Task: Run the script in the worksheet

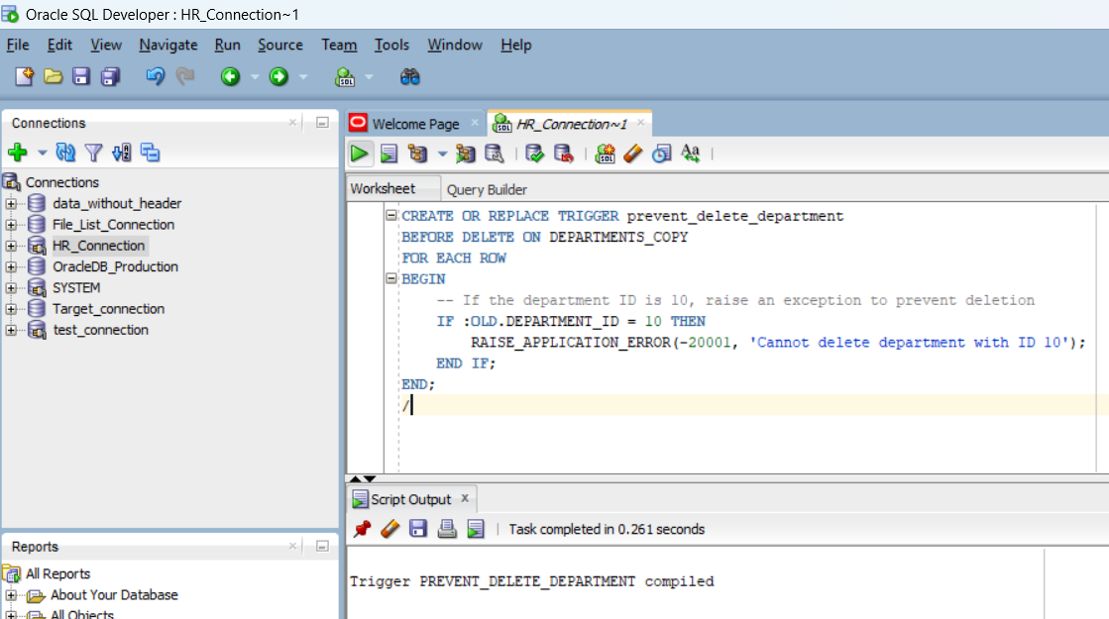Action: [388, 154]
